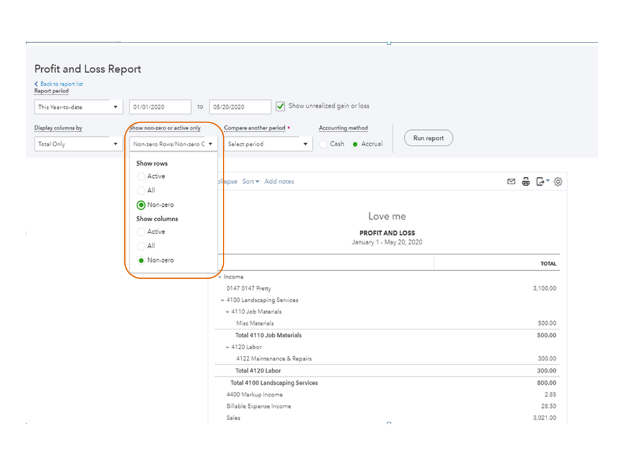Open the Total Only columns dropdown
This screenshot has height=468, width=624.
pos(78,144)
